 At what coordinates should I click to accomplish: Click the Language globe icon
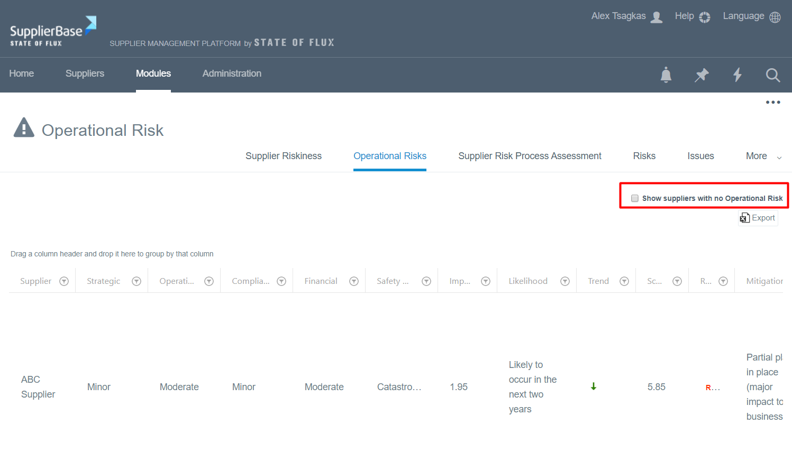775,17
